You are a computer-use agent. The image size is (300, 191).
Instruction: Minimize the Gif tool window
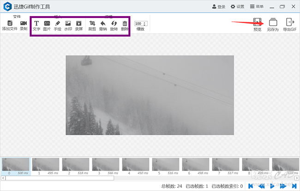[x=272, y=7]
